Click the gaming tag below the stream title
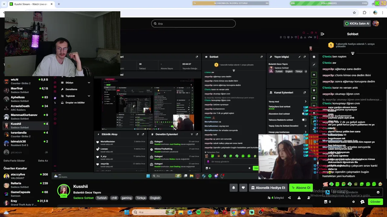This screenshot has height=217, width=387. [x=126, y=198]
